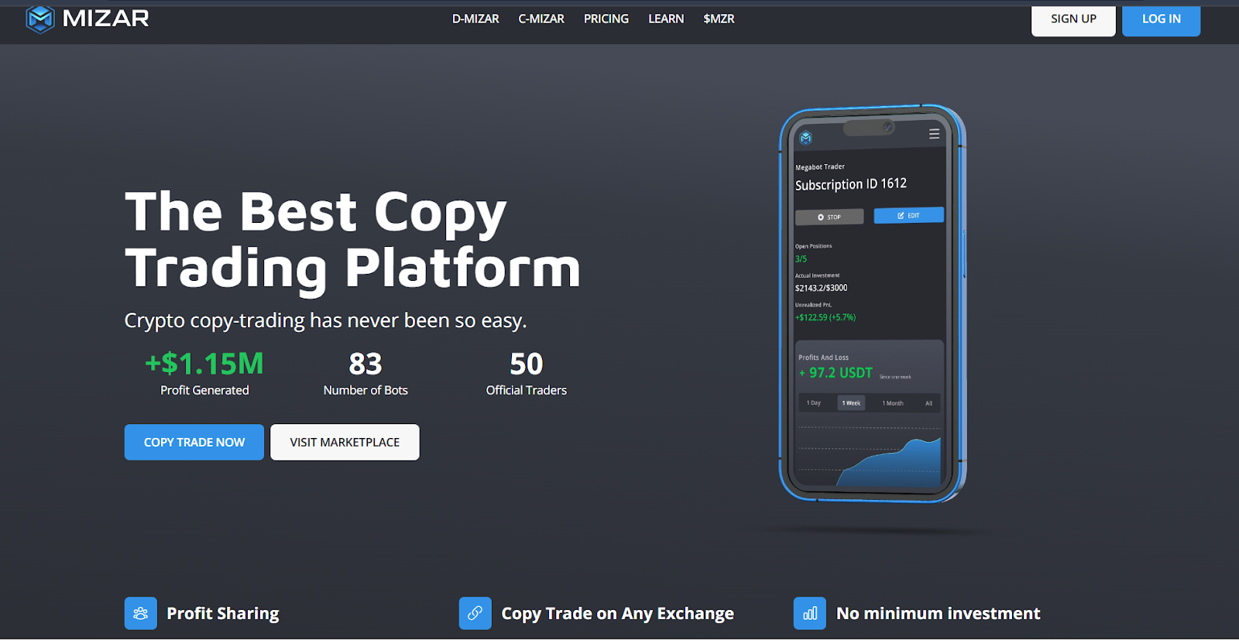Click the $2143.2/$3000 investment value

[x=821, y=288]
